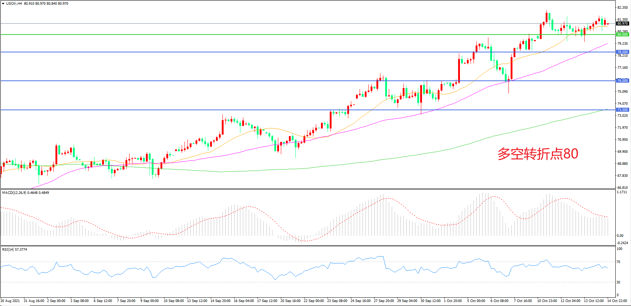Select the blue 76.000 price label
This screenshot has height=306, width=631.
[x=622, y=81]
